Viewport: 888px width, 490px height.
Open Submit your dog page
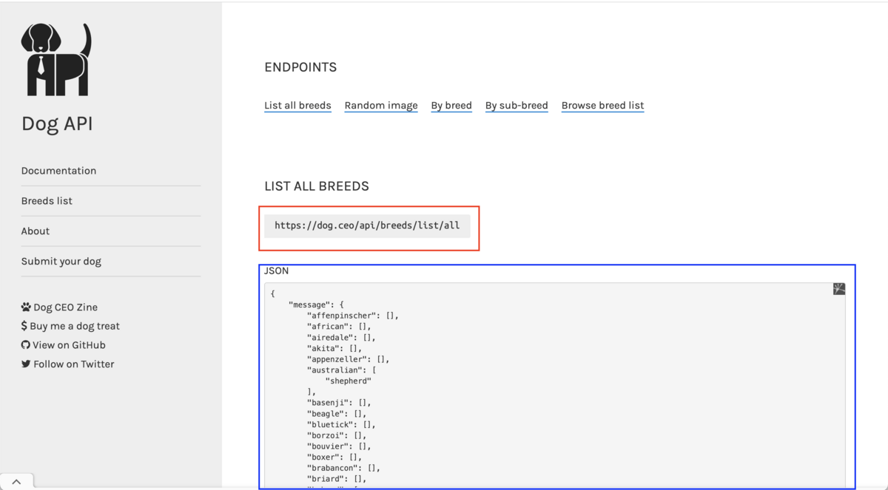[x=61, y=262]
